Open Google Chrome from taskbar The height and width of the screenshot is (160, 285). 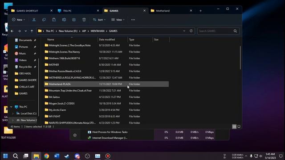(x=46, y=156)
